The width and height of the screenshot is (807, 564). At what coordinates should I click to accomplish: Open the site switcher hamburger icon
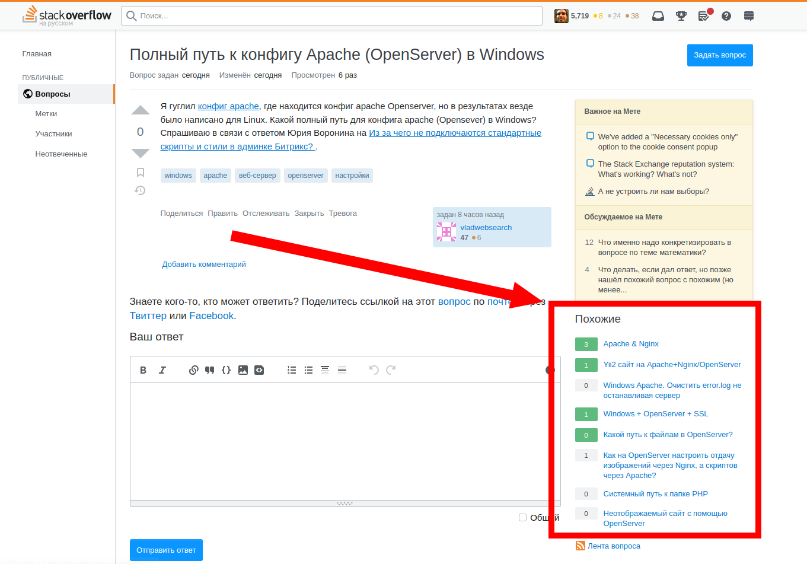749,16
